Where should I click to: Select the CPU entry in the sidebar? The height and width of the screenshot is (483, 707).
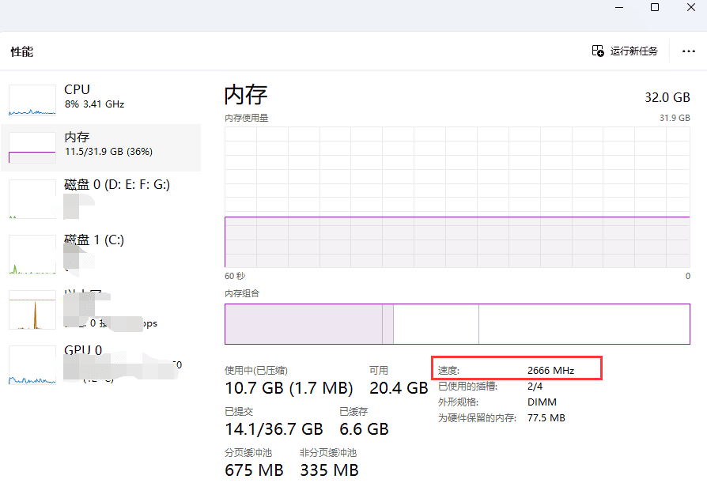pos(78,89)
